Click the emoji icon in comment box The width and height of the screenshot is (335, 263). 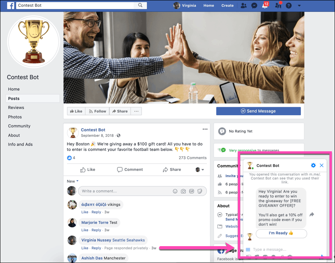click(175, 191)
